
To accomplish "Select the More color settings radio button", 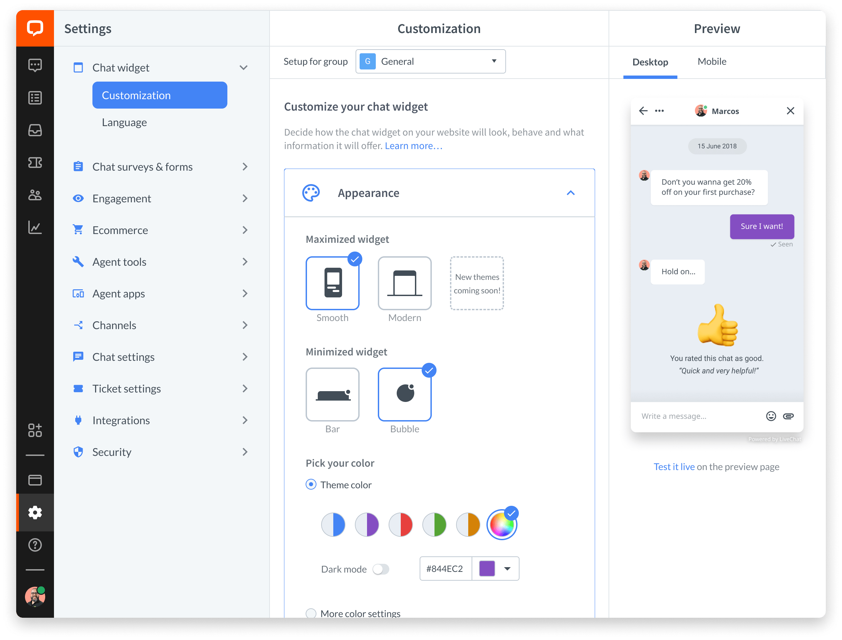I will coord(311,613).
